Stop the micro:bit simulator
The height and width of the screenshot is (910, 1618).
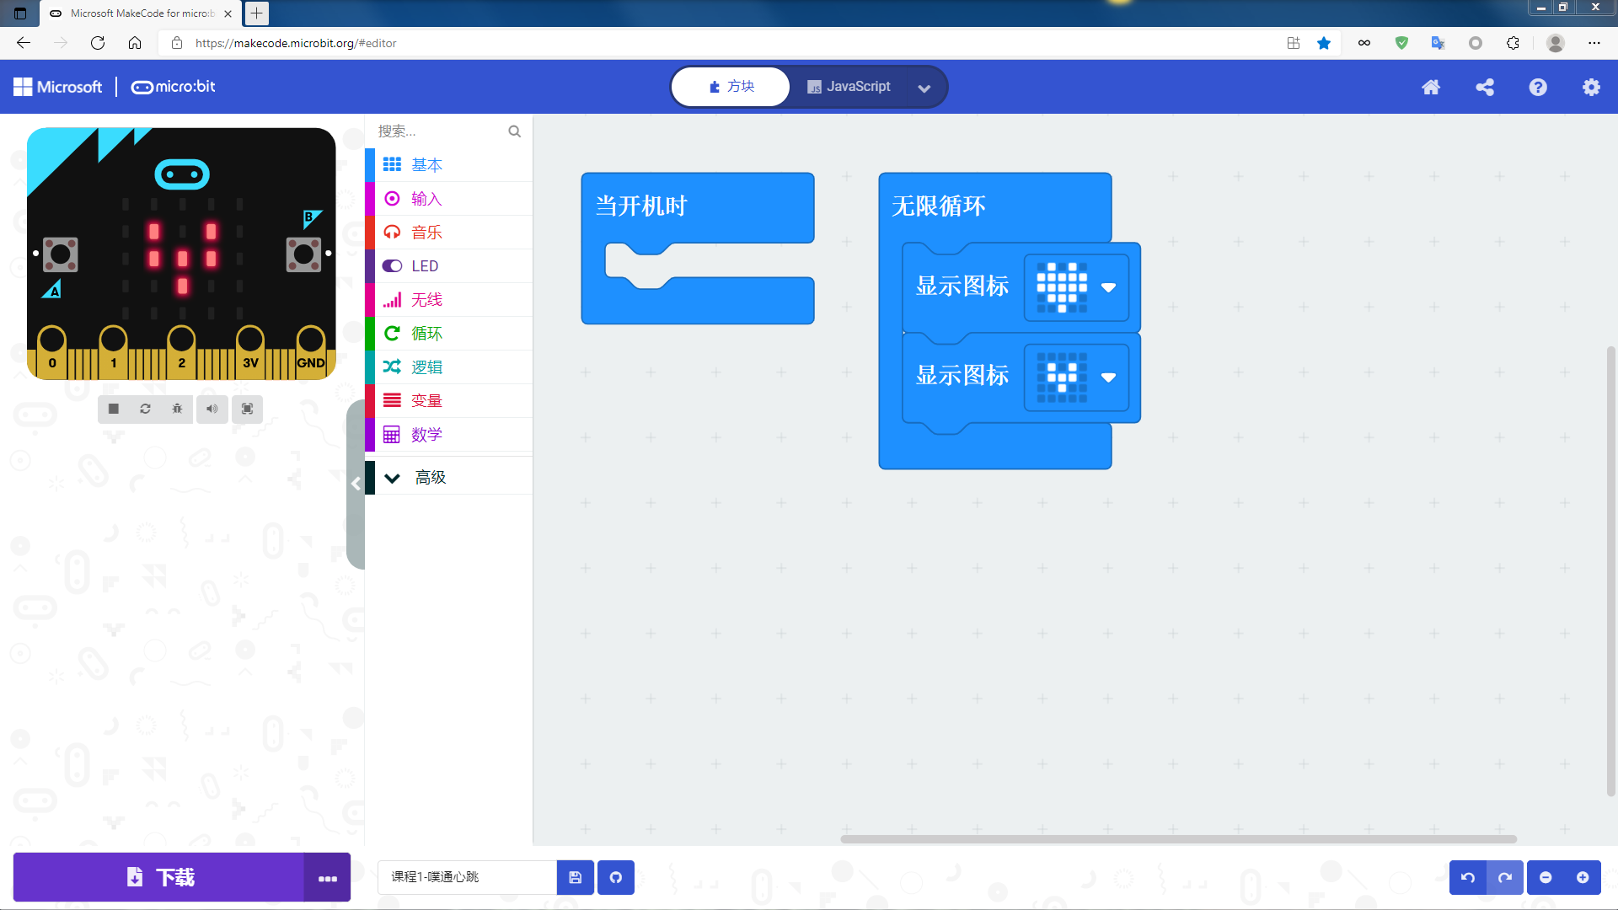coord(113,409)
